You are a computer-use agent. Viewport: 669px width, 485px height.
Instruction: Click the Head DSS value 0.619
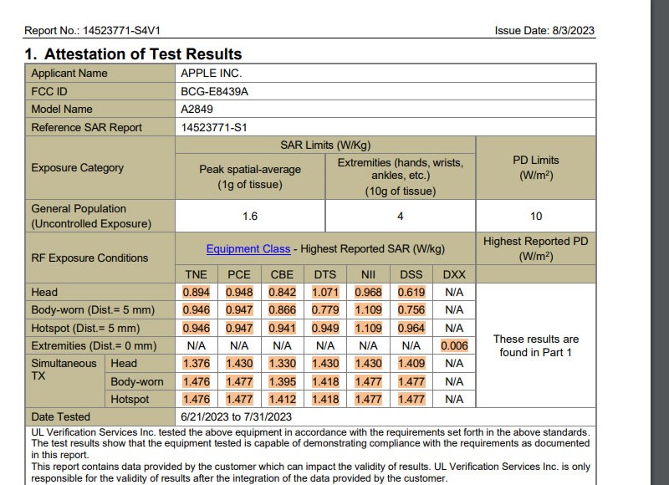pyautogui.click(x=411, y=293)
